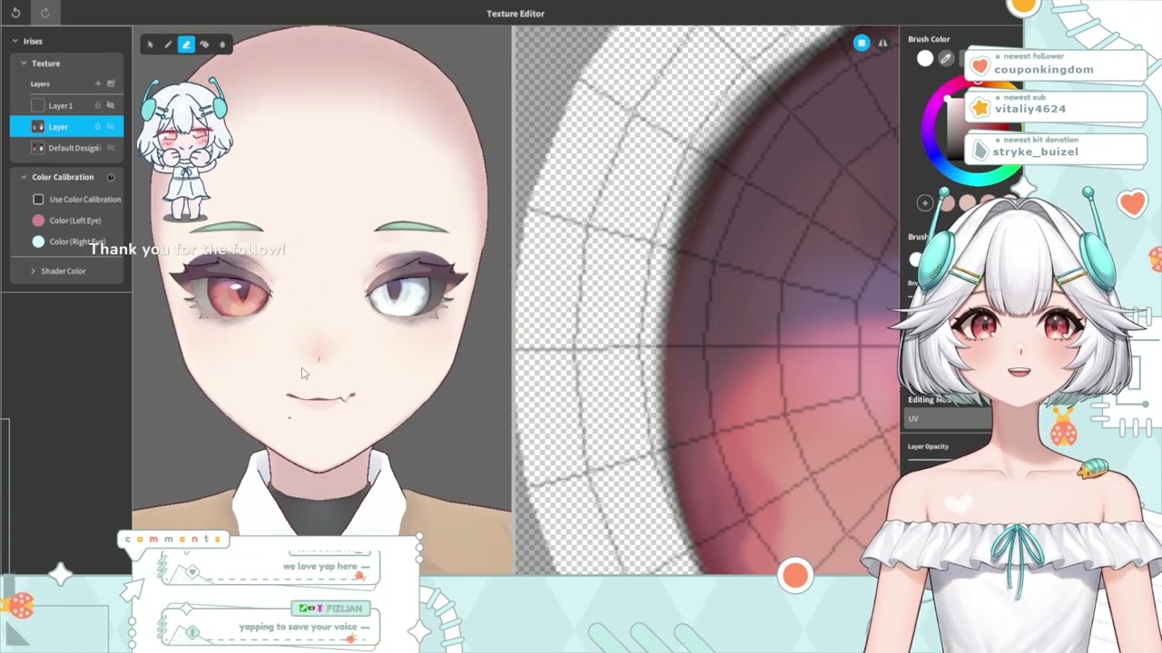The image size is (1162, 653).
Task: Click the newest follower heart icon
Action: pos(980,66)
